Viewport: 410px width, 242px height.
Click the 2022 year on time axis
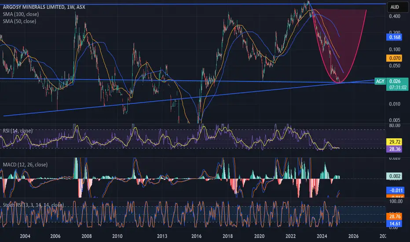click(290, 236)
